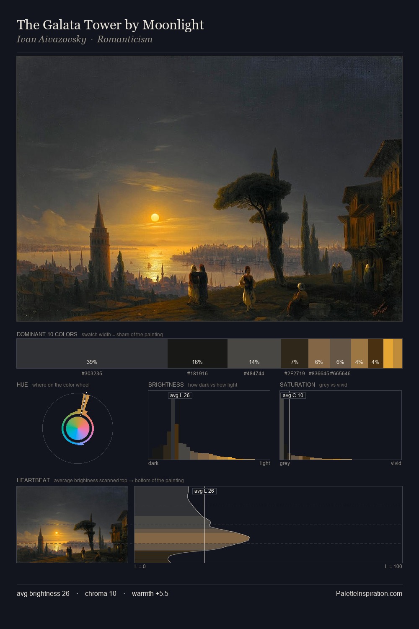Click the "HUE" section heading
This screenshot has height=629, width=419.
[22, 385]
